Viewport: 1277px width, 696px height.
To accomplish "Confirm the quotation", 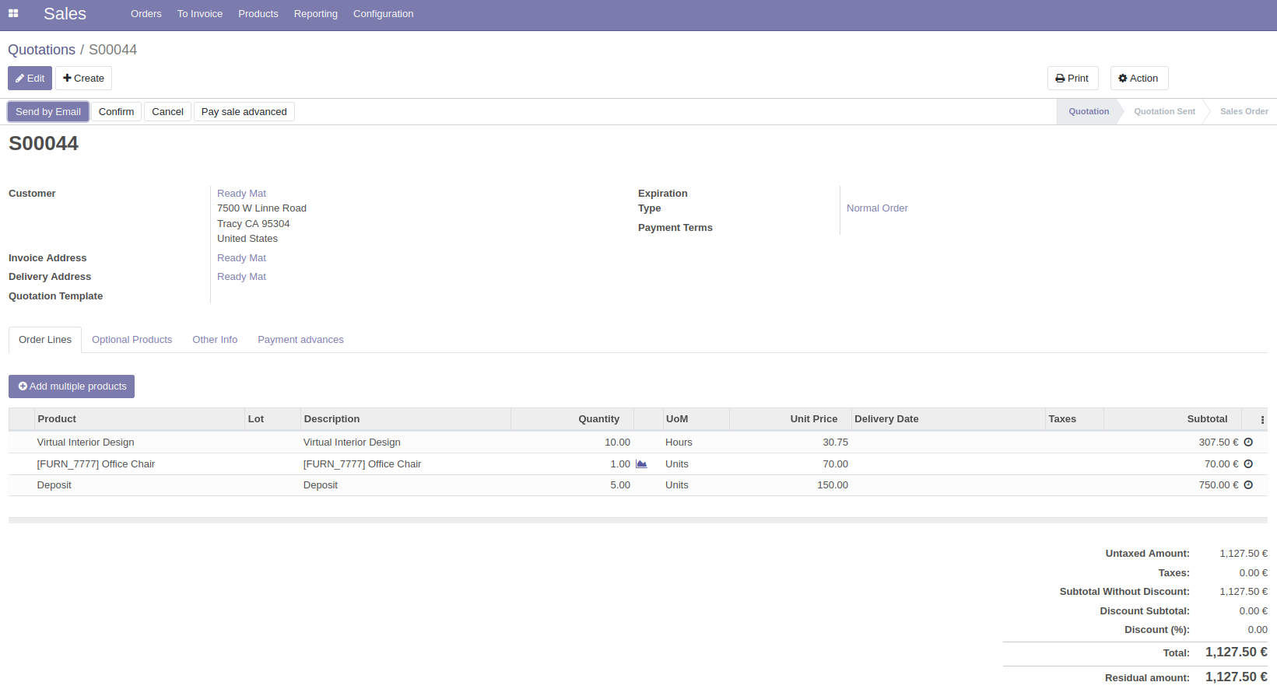I will pyautogui.click(x=116, y=111).
